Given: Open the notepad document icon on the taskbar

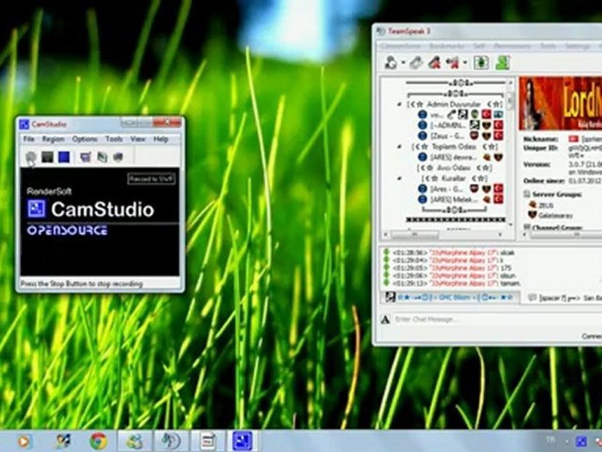Looking at the screenshot, I should coord(208,441).
